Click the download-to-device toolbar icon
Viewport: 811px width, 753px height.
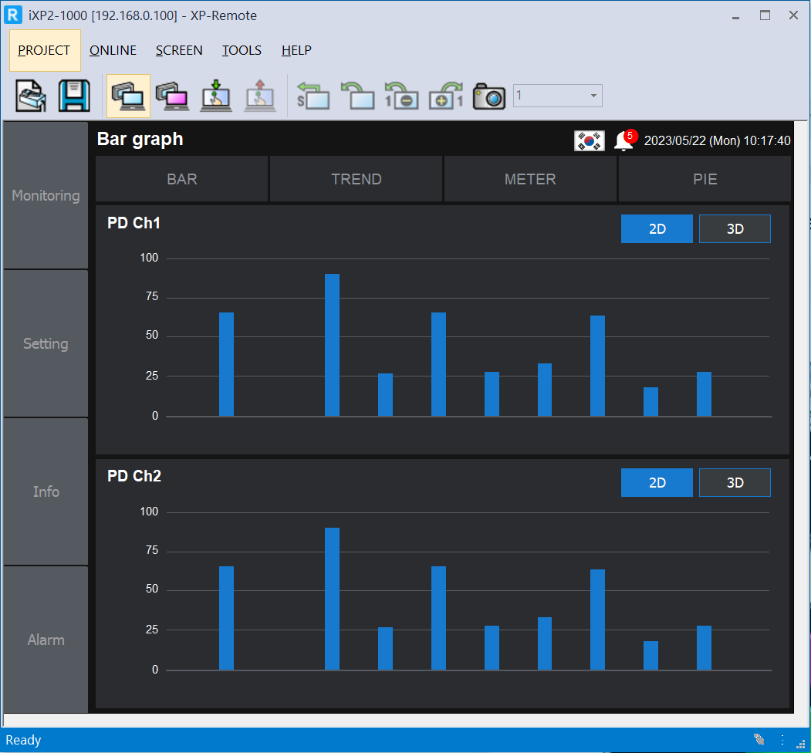coord(216,95)
